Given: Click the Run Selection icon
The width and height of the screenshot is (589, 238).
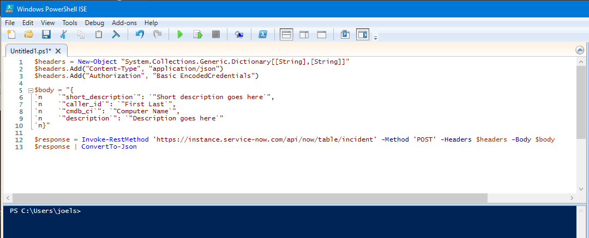Looking at the screenshot, I should [x=198, y=34].
